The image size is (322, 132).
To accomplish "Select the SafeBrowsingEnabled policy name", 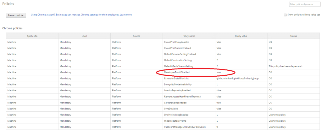I will tap(175, 103).
